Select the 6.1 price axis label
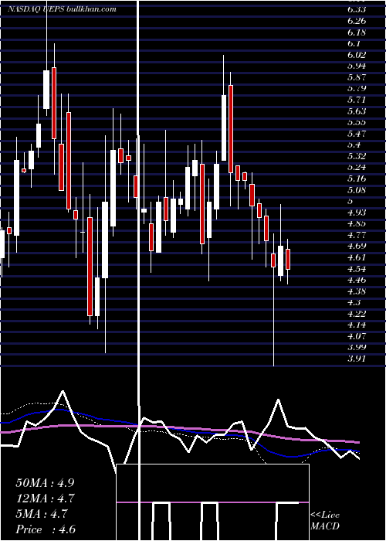Viewport: 386px width, 541px height. click(x=354, y=43)
